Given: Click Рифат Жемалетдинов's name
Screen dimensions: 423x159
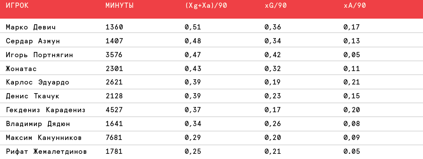Looking at the screenshot, I should point(46,152).
